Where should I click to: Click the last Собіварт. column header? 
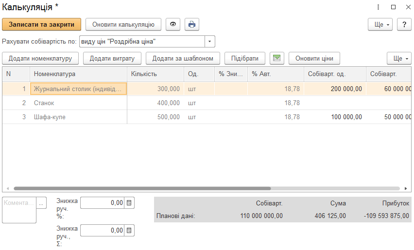coord(389,74)
